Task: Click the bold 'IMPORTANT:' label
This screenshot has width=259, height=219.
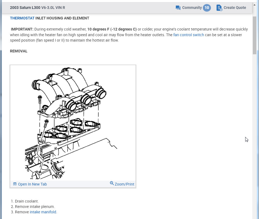Action: [x=22, y=29]
